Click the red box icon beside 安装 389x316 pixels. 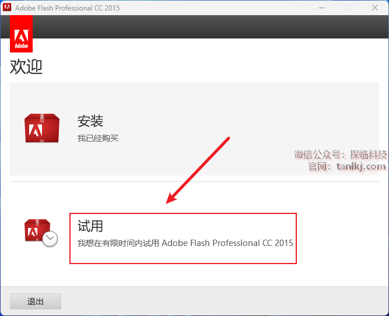41,128
